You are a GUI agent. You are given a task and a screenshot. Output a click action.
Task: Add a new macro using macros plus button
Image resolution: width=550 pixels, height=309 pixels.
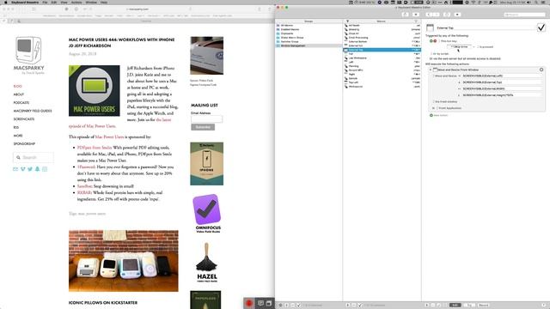[348, 306]
